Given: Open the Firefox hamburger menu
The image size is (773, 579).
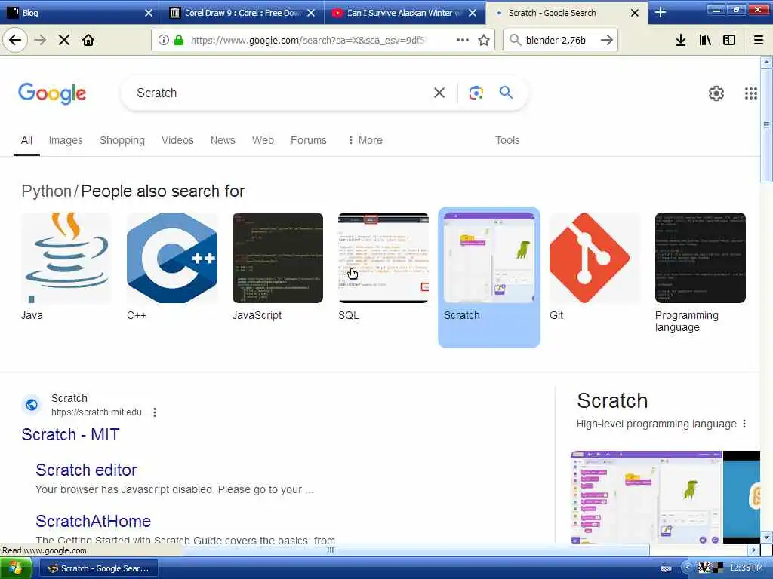Looking at the screenshot, I should [759, 40].
